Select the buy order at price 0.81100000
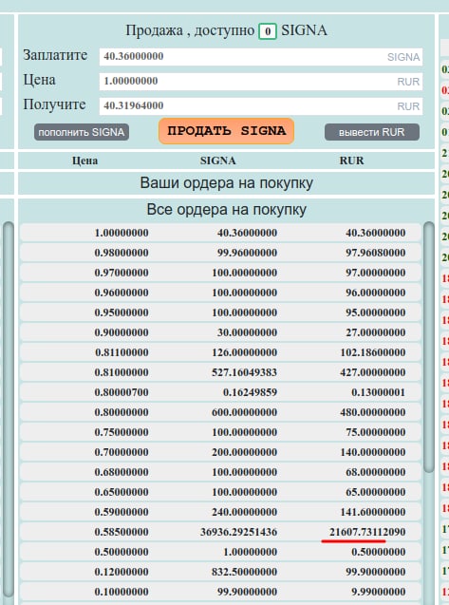 point(220,352)
